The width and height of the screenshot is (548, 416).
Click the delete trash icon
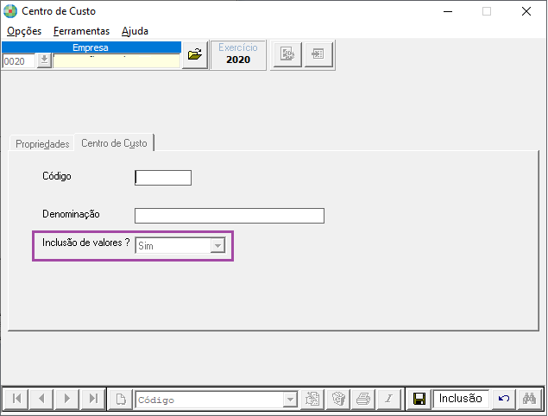(x=338, y=399)
